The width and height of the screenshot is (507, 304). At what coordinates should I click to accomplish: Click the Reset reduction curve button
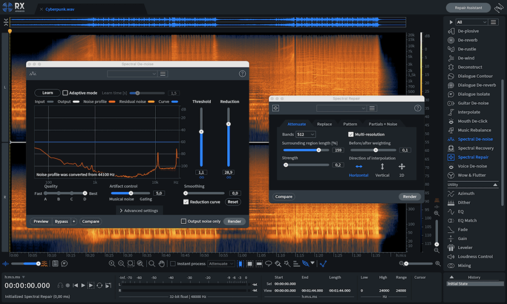[233, 202]
